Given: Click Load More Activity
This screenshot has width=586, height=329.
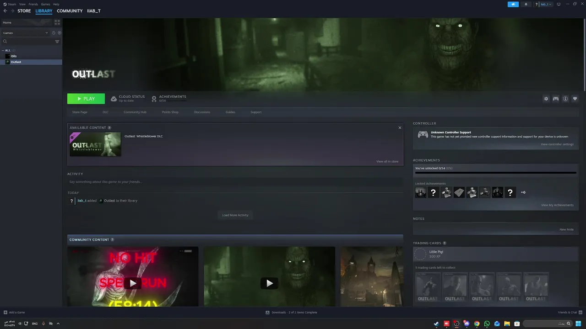Looking at the screenshot, I should click(x=235, y=215).
